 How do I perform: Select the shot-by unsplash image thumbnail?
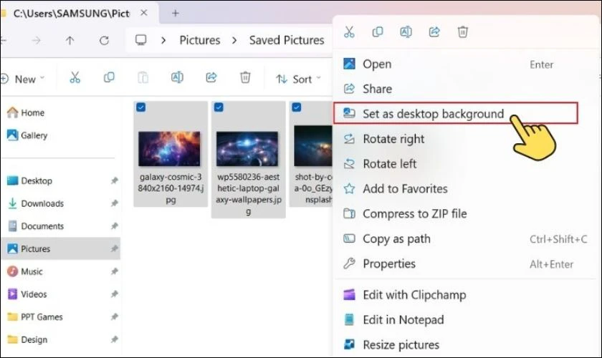pos(313,146)
